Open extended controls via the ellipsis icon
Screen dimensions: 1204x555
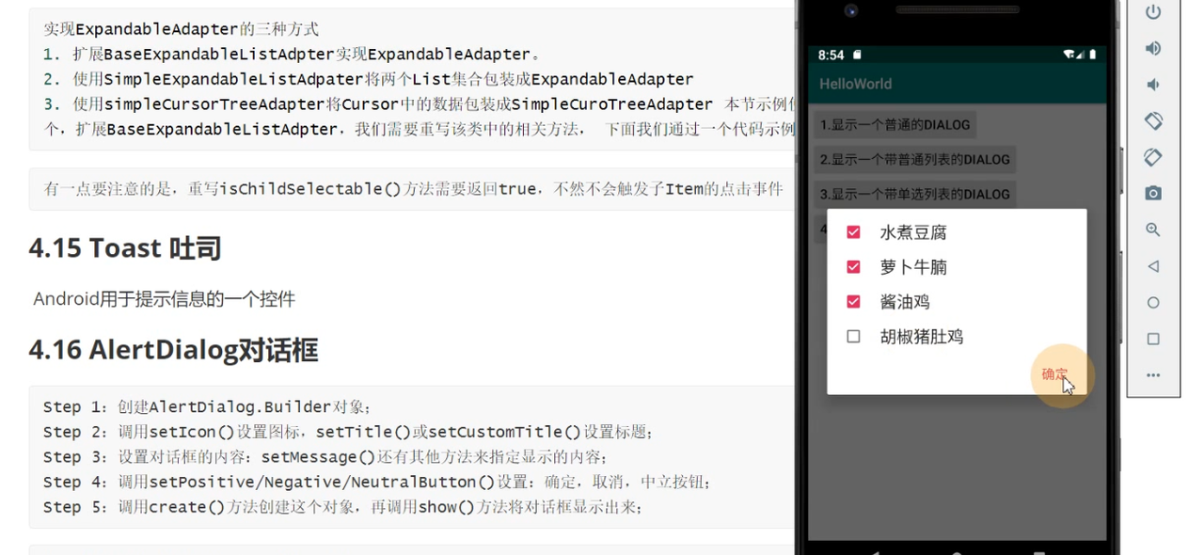pyautogui.click(x=1152, y=374)
